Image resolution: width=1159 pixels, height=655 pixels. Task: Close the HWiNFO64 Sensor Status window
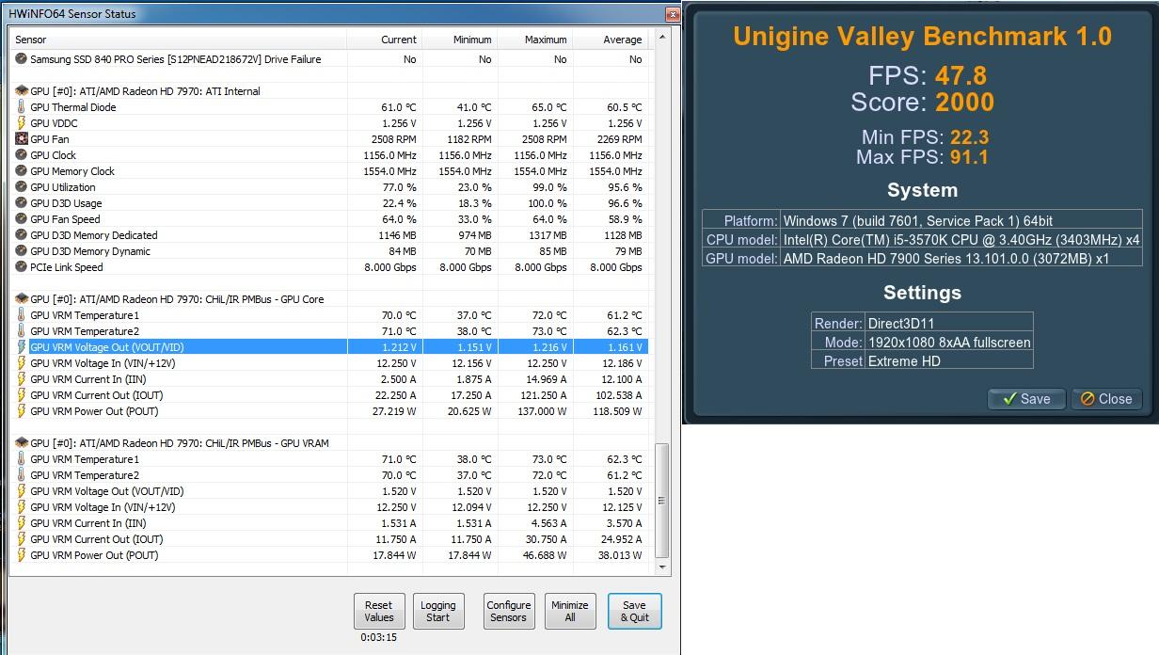672,13
